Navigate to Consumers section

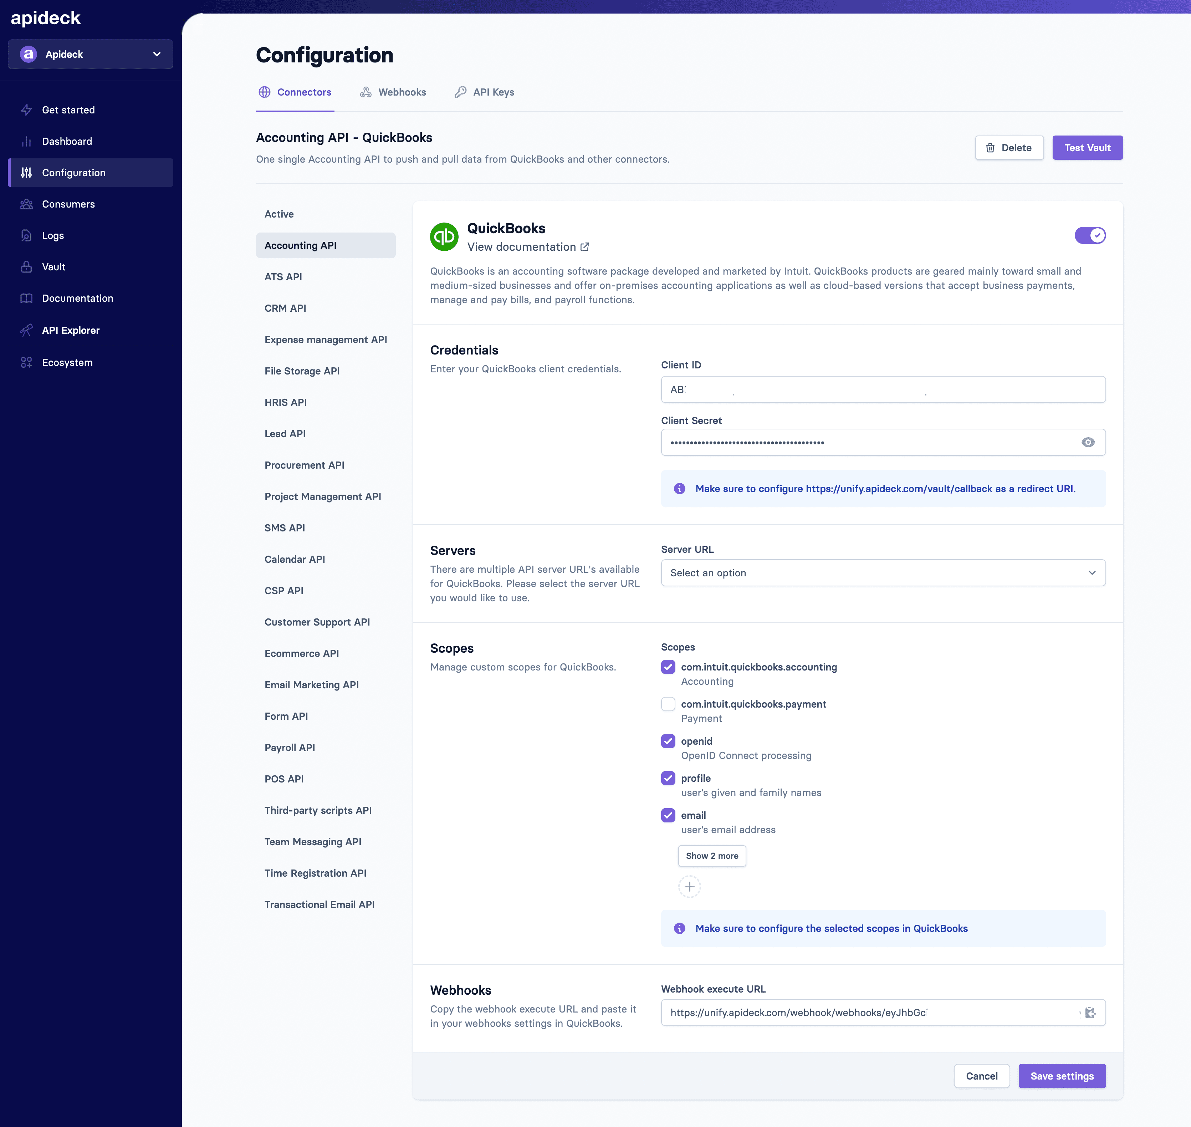[68, 203]
